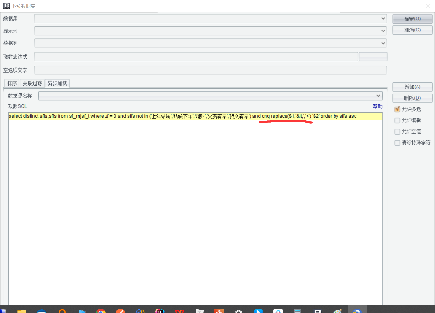This screenshot has width=435, height=313.
Task: Cancel with the 取消(C) button
Action: tap(412, 30)
